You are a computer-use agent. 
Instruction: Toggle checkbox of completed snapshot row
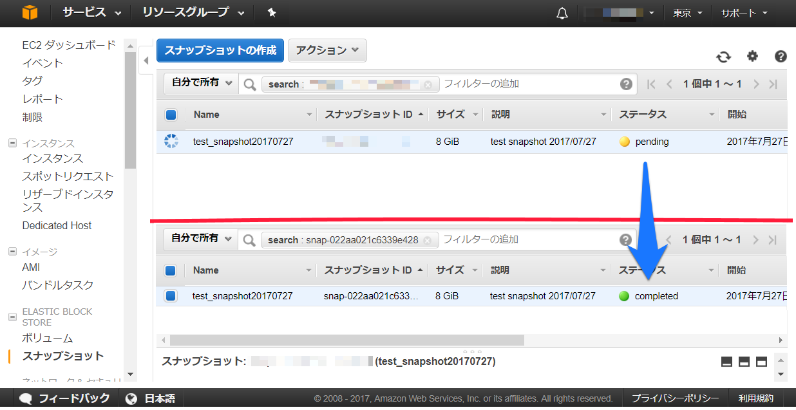tap(171, 296)
